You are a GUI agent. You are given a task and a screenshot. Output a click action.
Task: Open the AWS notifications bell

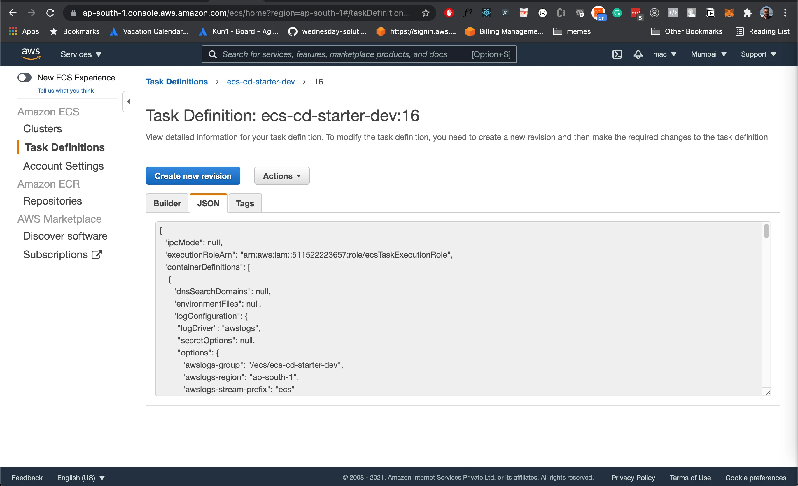(x=638, y=54)
